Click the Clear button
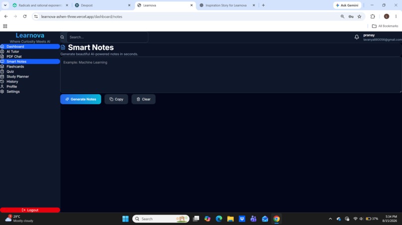Screen dimensions: 402x225 pyautogui.click(x=143, y=99)
